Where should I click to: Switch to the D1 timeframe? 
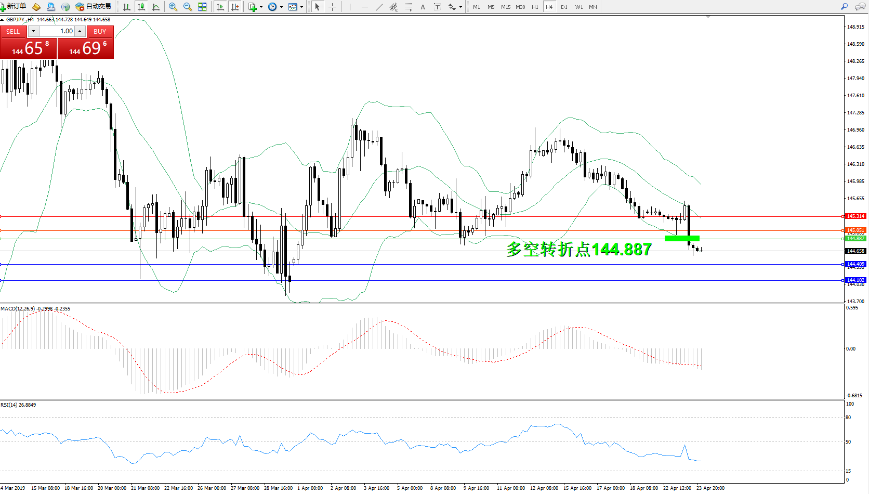click(x=564, y=7)
